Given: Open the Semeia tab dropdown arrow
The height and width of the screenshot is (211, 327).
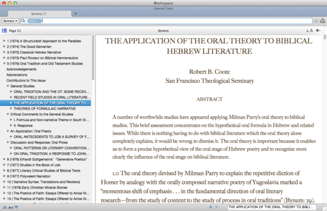Looking at the screenshot, I should point(45,14).
